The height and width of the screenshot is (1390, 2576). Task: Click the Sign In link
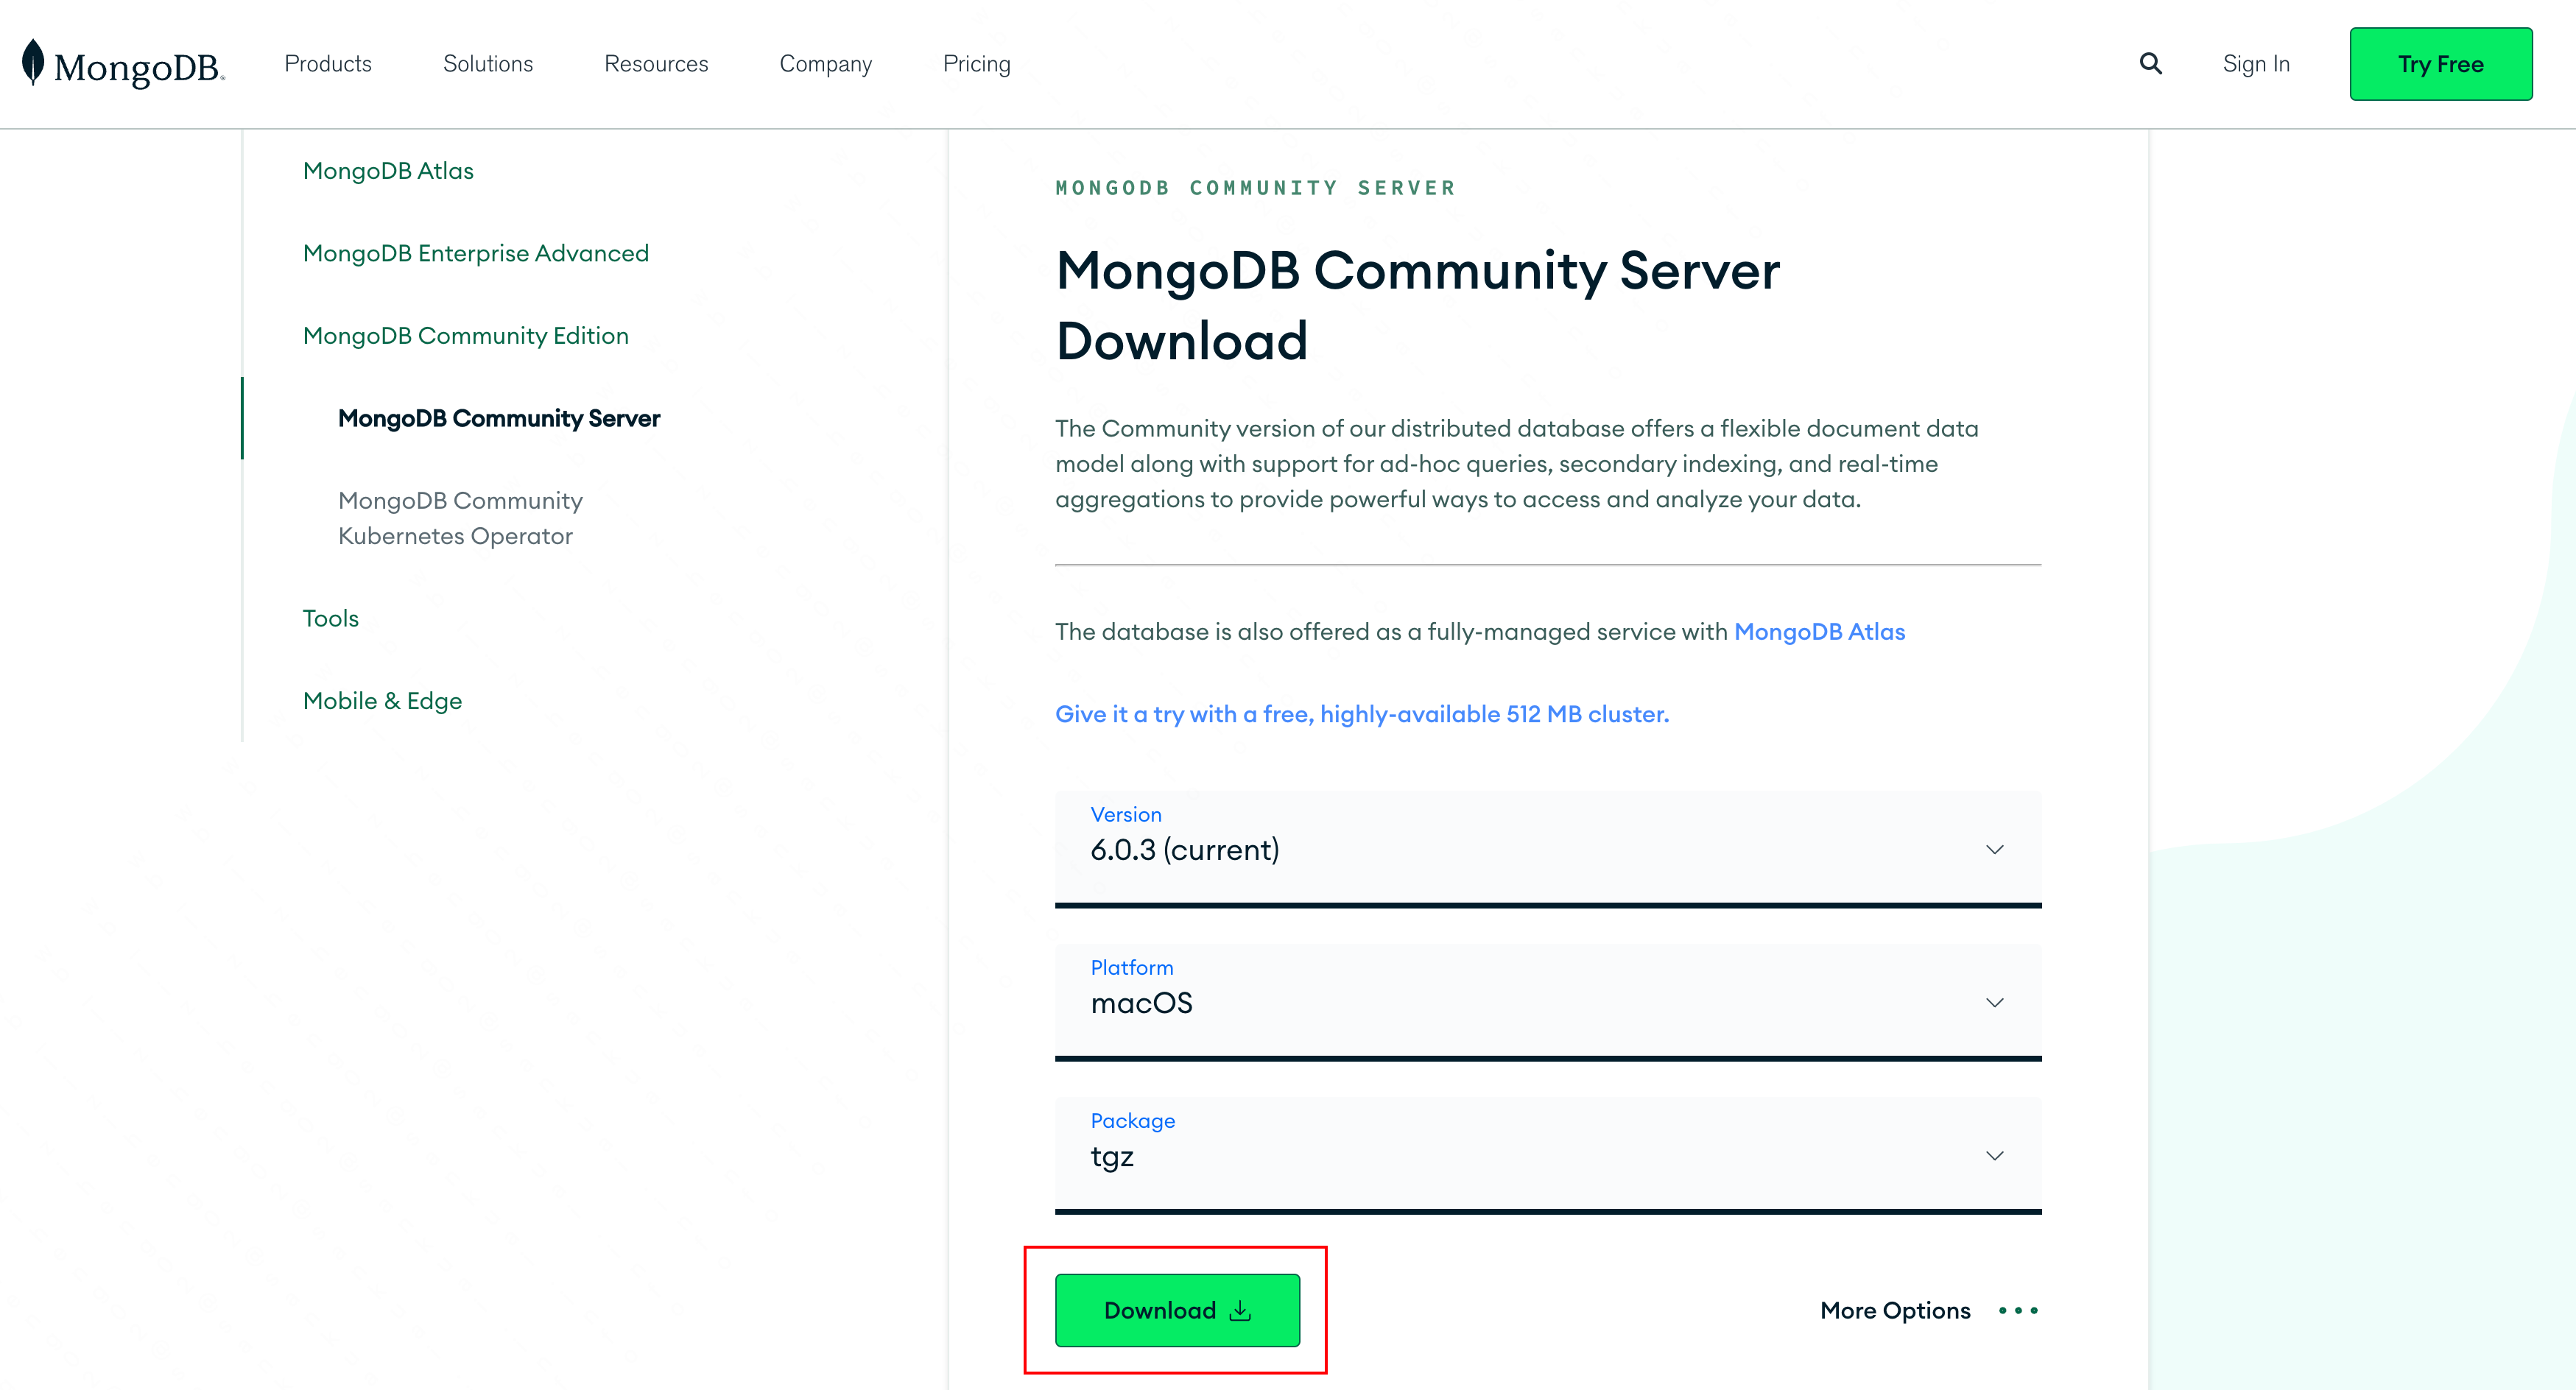(2256, 64)
